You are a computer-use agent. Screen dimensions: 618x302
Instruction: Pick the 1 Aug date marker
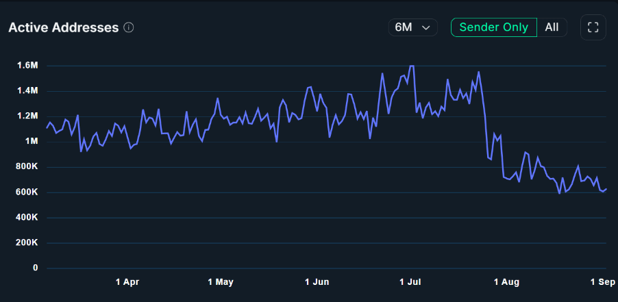coord(506,282)
